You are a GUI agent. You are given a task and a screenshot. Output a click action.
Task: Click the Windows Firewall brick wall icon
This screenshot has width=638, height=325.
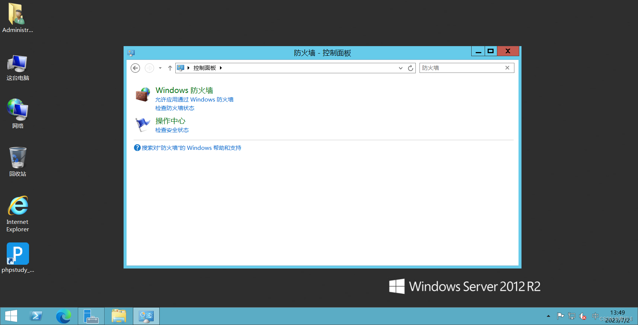pyautogui.click(x=143, y=94)
